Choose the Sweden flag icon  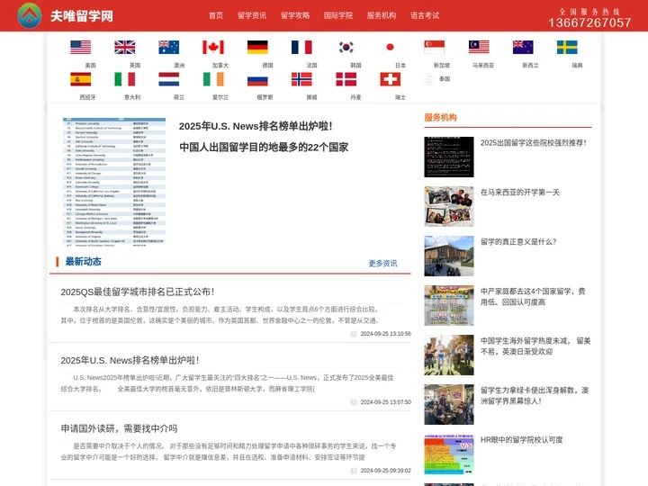point(567,47)
